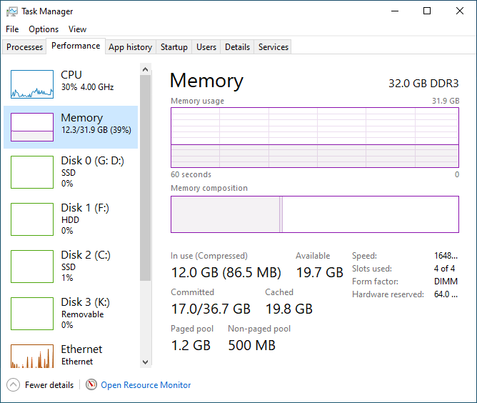
Task: Click the Resource Monitor gauge icon
Action: pos(91,384)
